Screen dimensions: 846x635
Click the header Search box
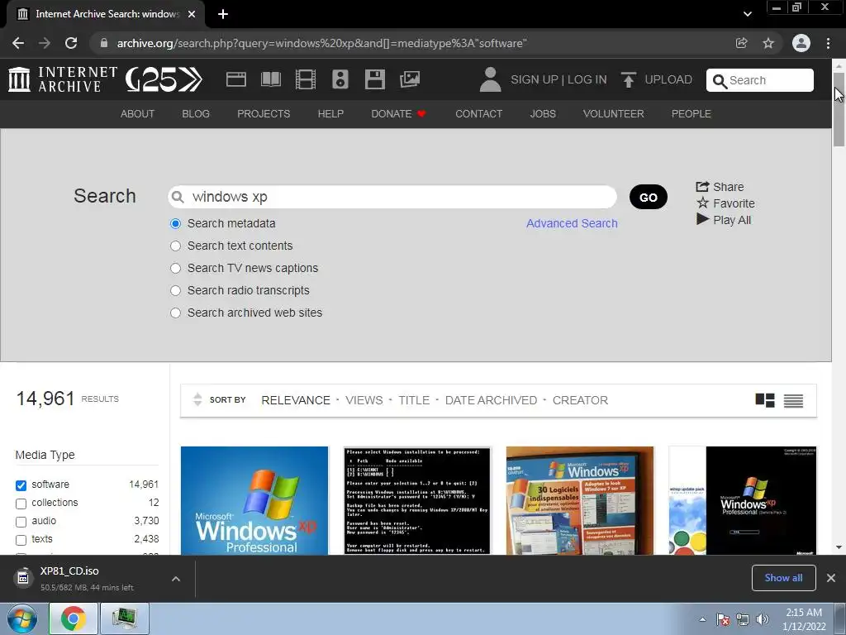pyautogui.click(x=760, y=80)
